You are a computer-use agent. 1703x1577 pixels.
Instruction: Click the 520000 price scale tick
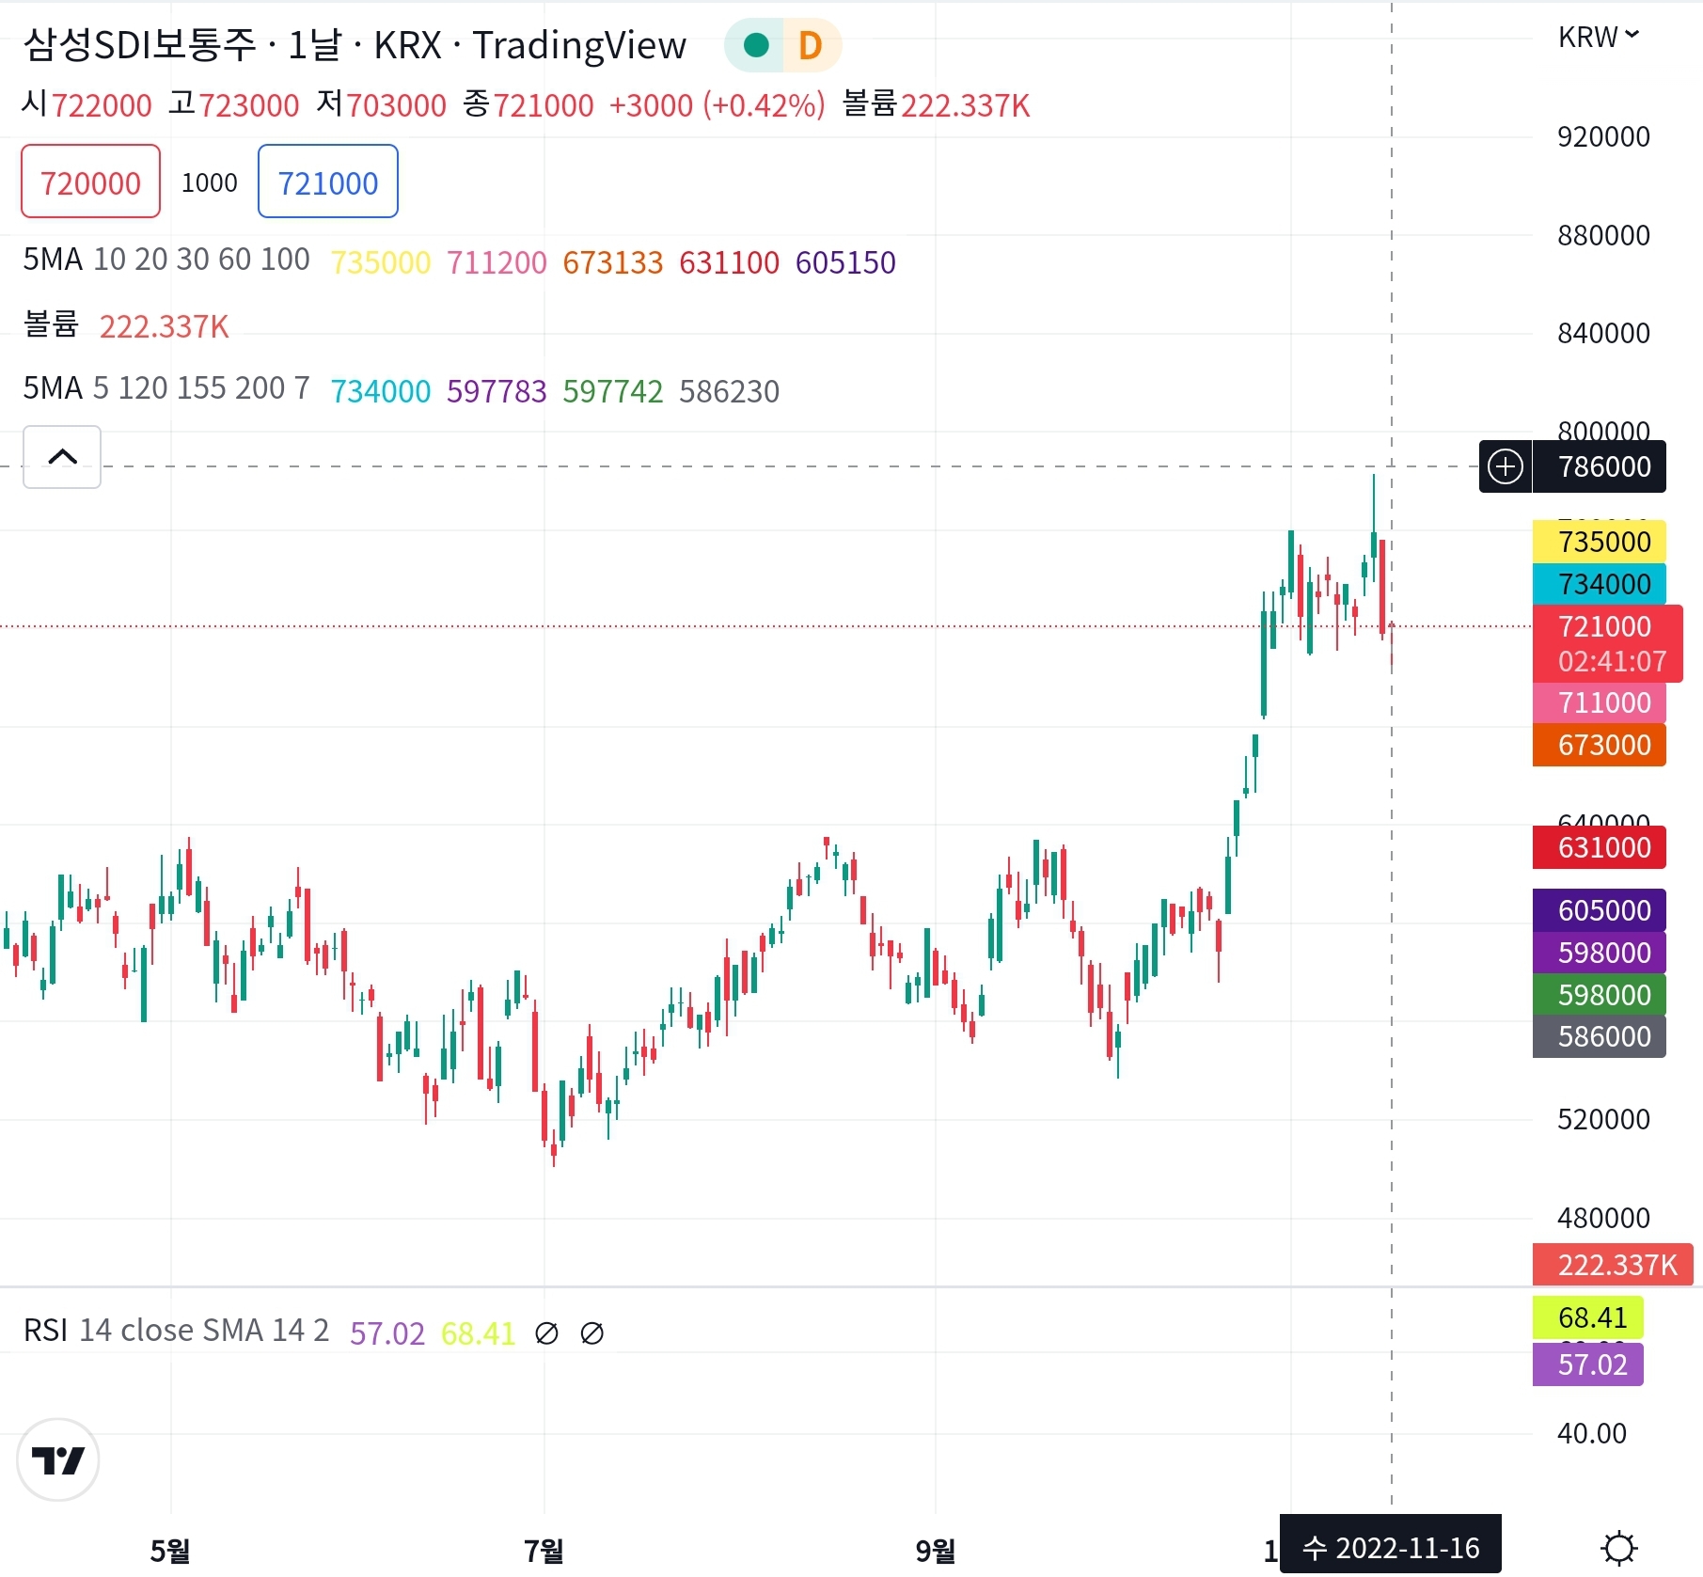1603,1119
